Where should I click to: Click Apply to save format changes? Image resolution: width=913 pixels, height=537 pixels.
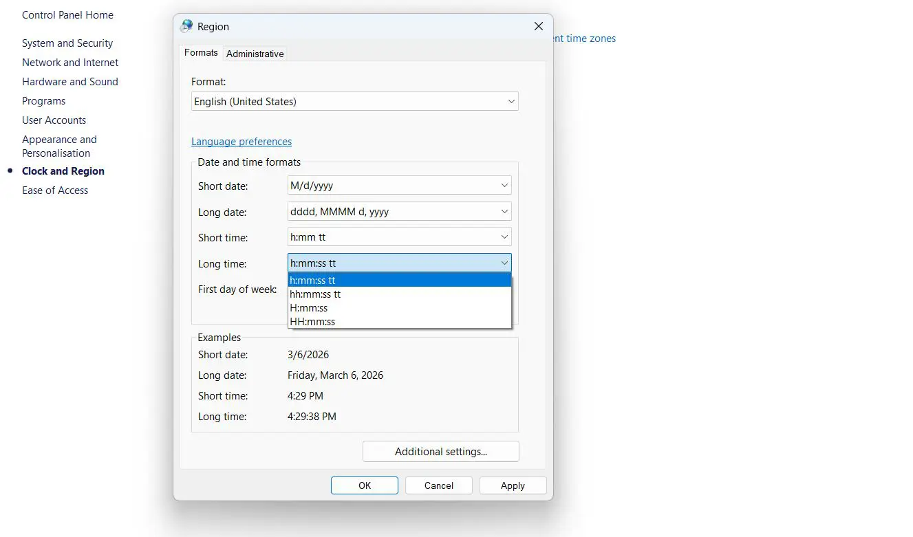click(513, 485)
